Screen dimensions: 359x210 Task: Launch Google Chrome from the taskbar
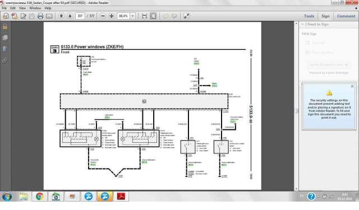click(40, 197)
